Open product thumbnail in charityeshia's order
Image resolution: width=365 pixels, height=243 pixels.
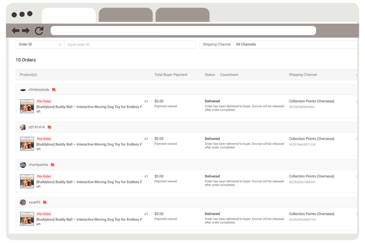click(27, 181)
